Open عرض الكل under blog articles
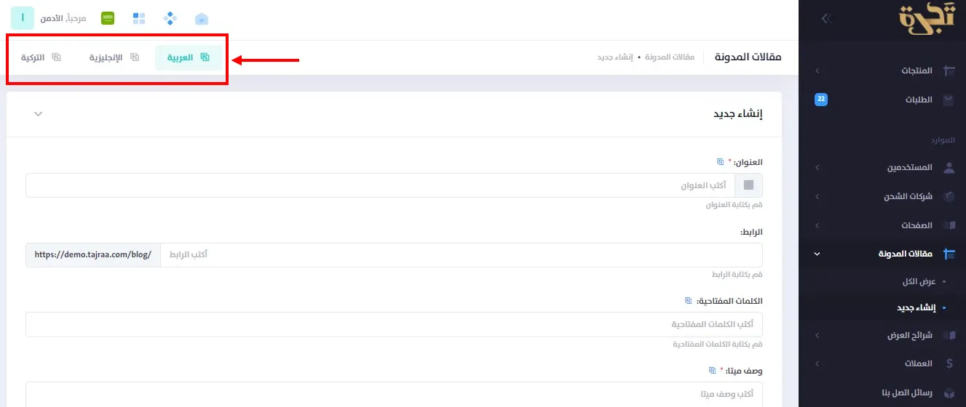 tap(919, 281)
